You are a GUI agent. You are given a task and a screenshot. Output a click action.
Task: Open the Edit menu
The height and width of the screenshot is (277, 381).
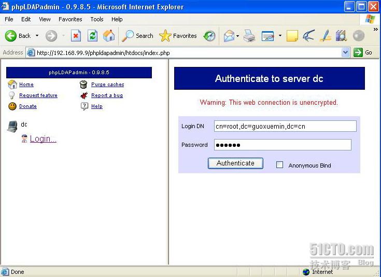(26, 19)
